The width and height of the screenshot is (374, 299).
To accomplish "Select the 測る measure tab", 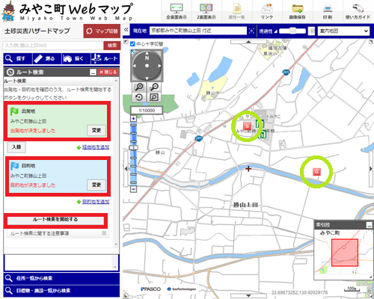I will coord(47,58).
